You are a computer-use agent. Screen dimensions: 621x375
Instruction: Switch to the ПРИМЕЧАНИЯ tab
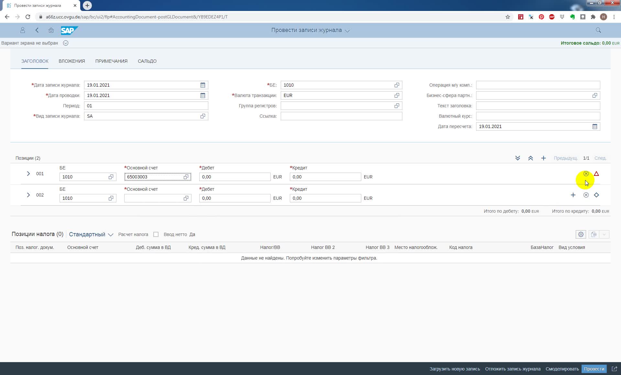click(111, 61)
